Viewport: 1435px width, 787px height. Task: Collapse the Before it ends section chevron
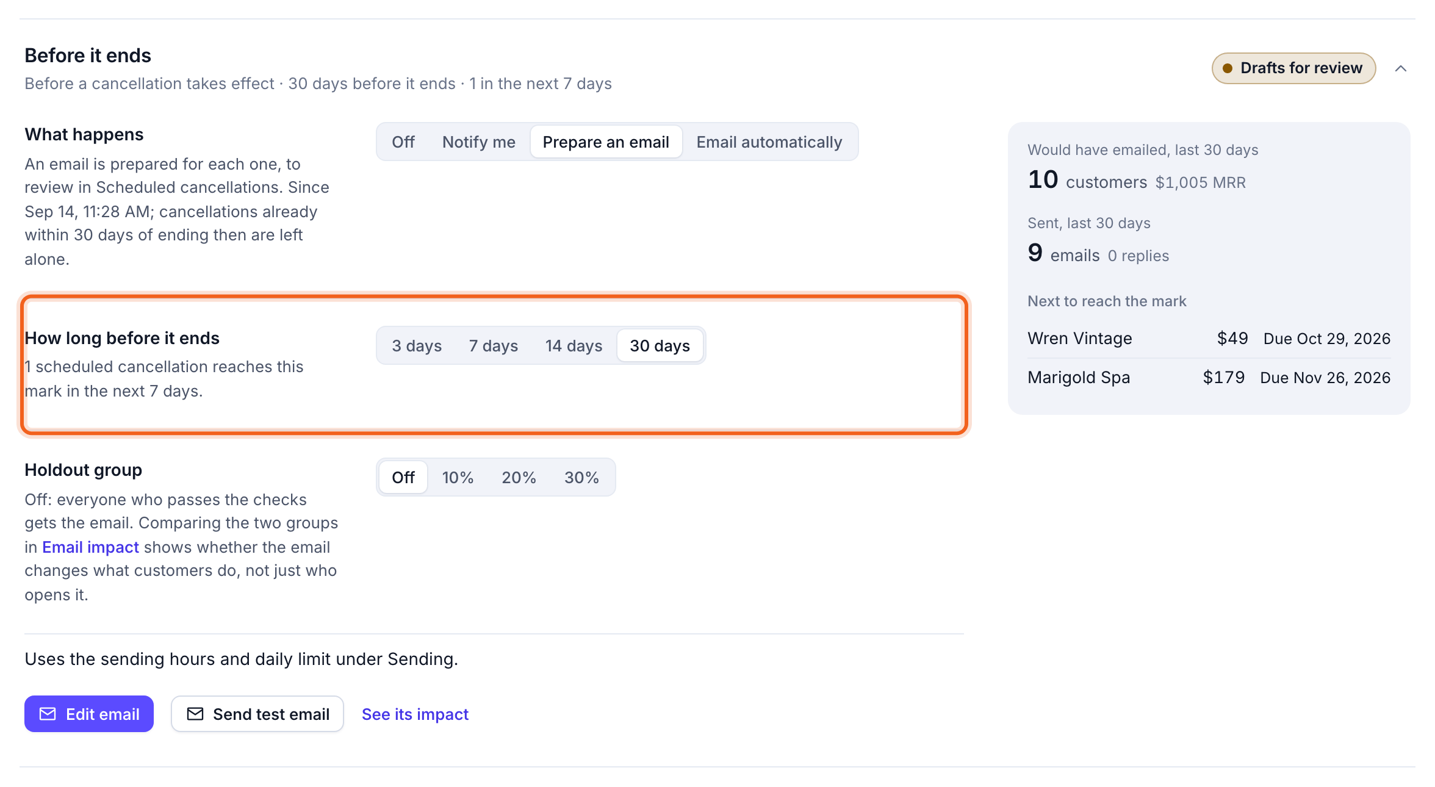1401,68
